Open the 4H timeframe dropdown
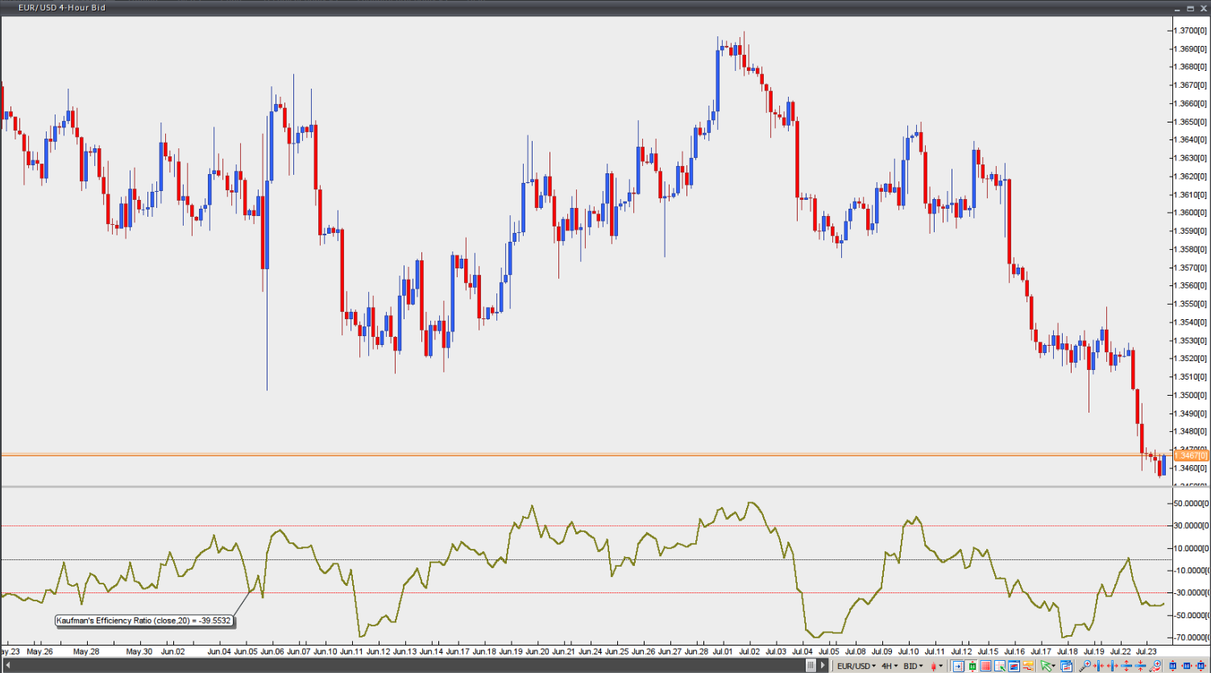The width and height of the screenshot is (1211, 673). tap(890, 666)
